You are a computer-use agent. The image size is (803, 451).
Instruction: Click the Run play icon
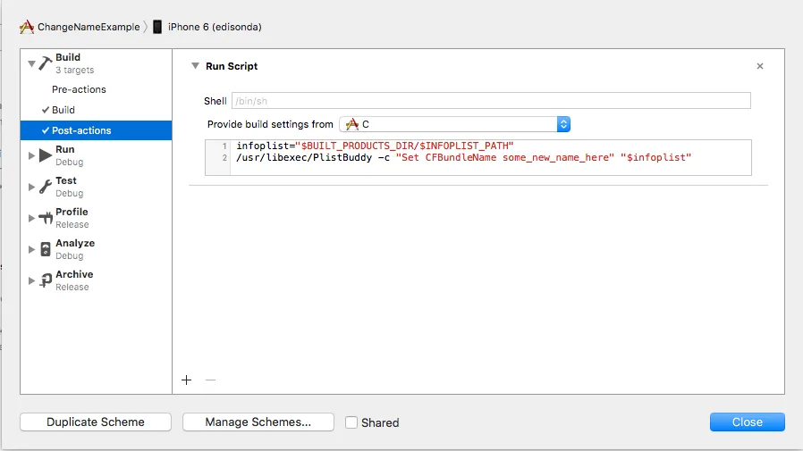point(46,155)
